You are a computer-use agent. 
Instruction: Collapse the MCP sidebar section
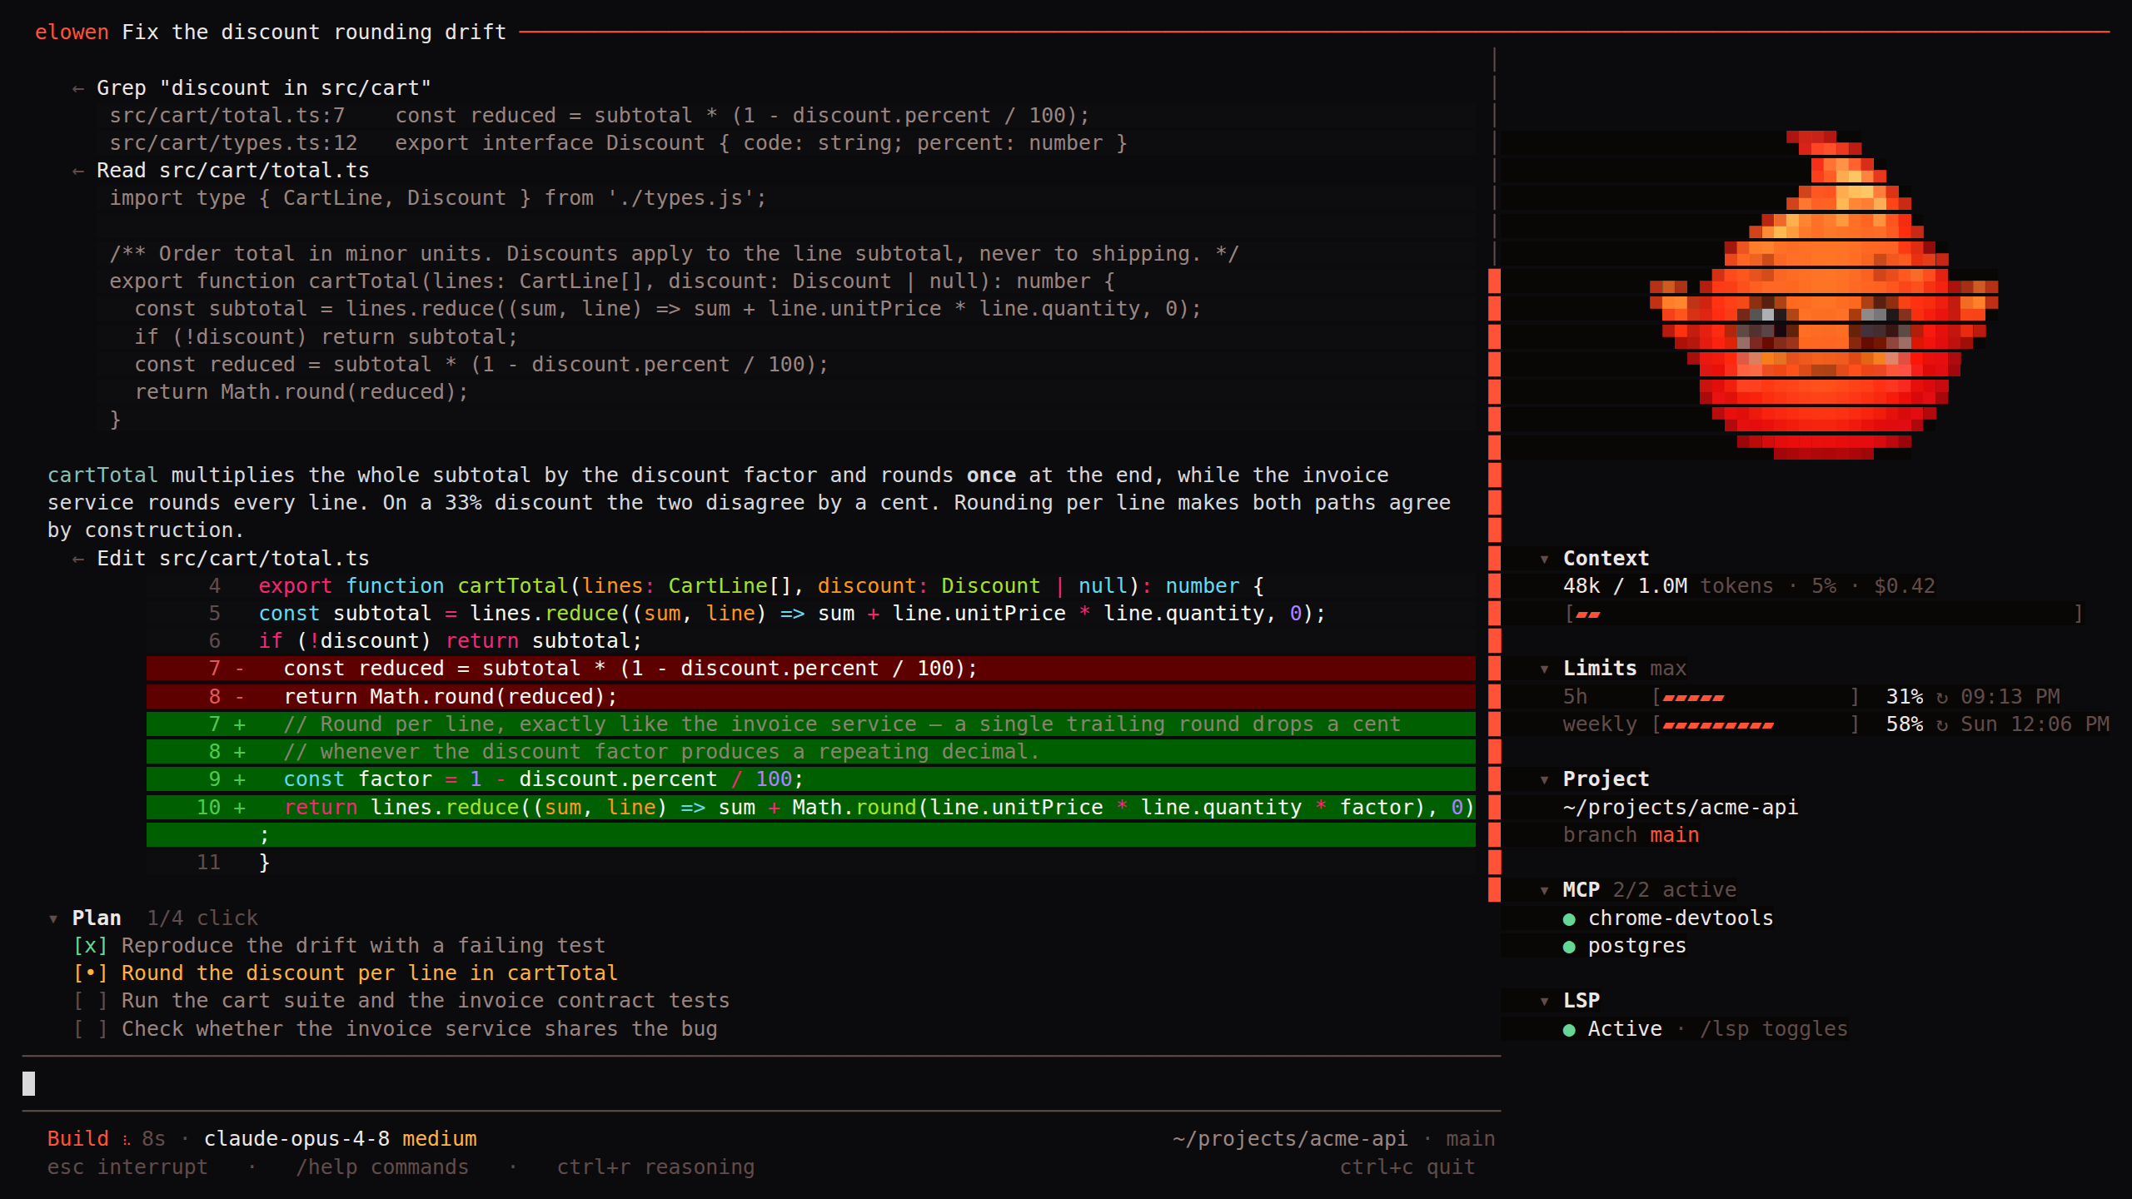(x=1545, y=891)
